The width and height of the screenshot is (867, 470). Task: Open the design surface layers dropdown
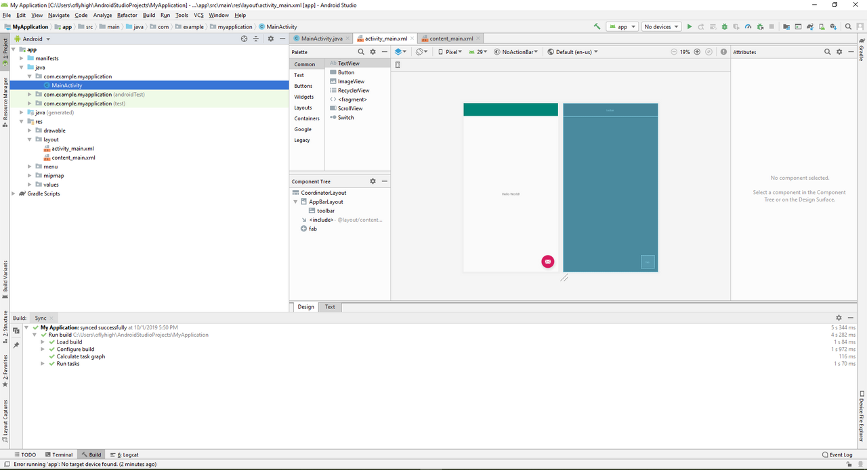[x=400, y=51]
